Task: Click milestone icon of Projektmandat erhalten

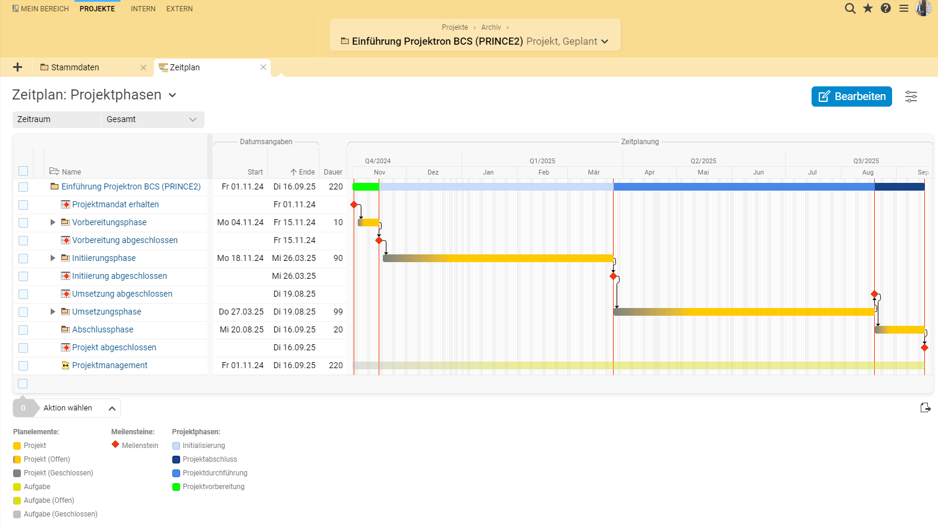Action: tap(66, 204)
